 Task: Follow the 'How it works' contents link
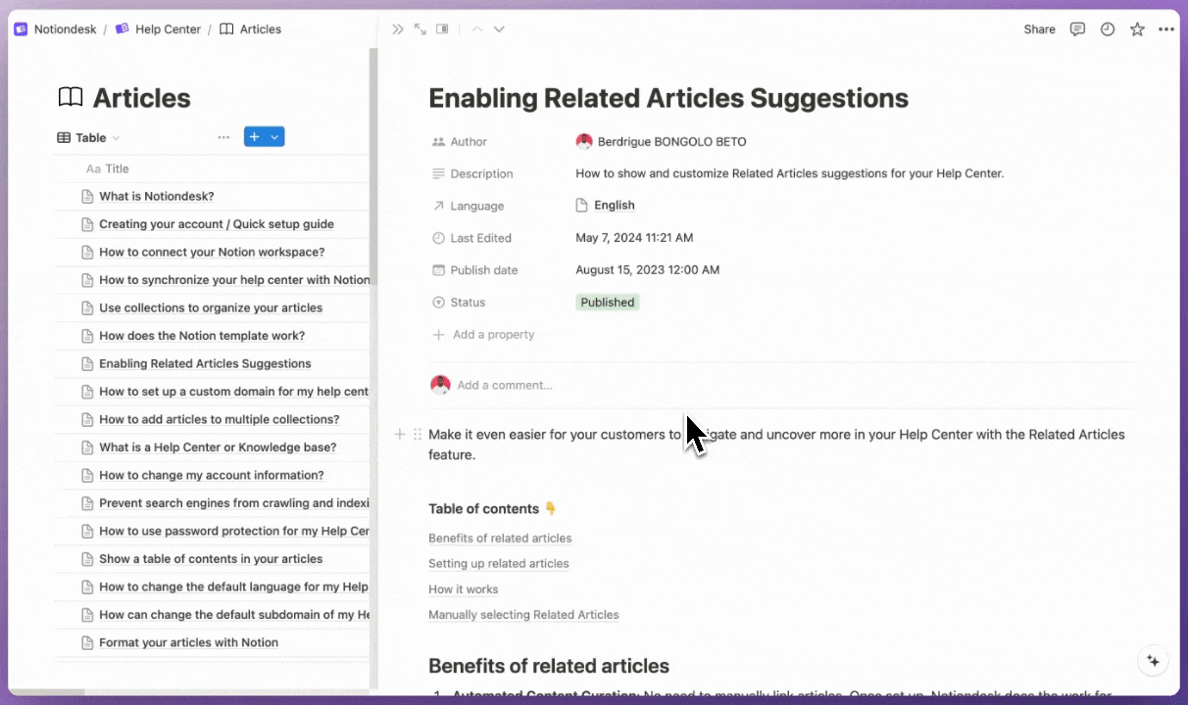click(464, 589)
